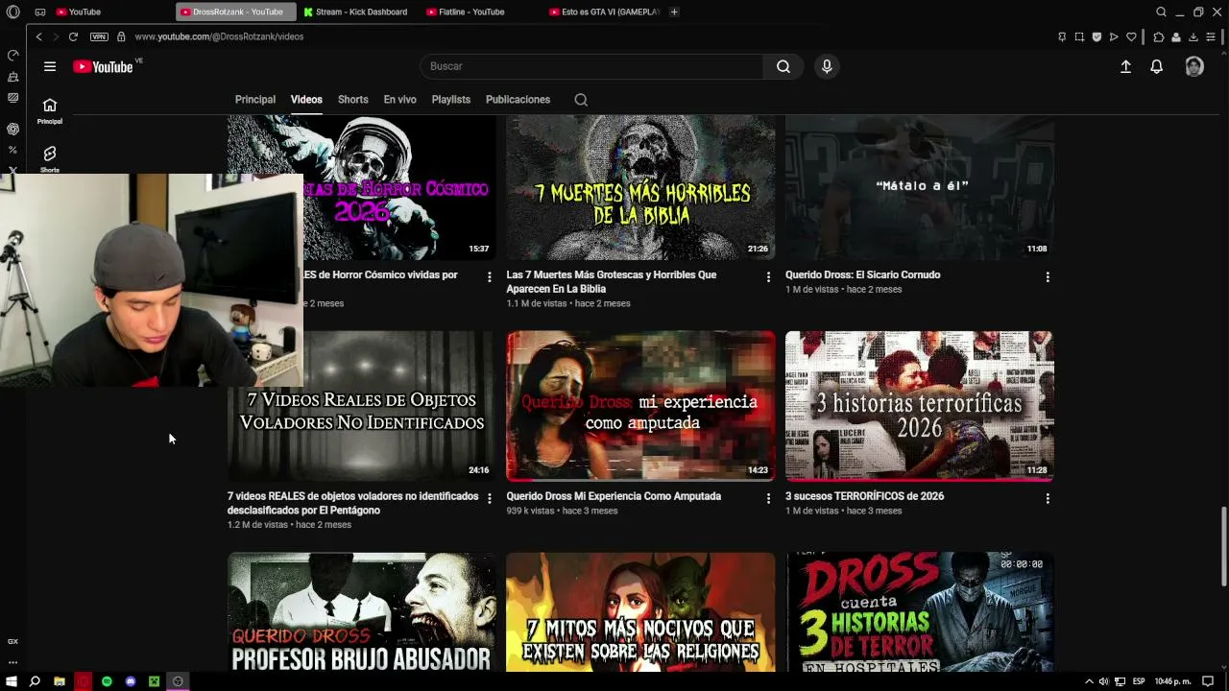Open YouTube notifications bell
1229x691 pixels.
click(x=1157, y=66)
